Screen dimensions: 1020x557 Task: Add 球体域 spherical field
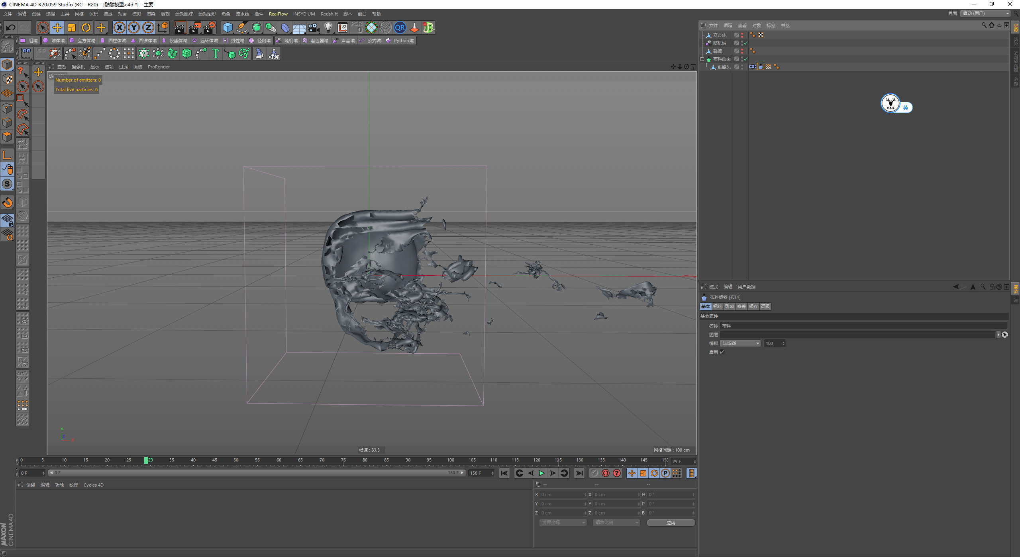tap(54, 41)
